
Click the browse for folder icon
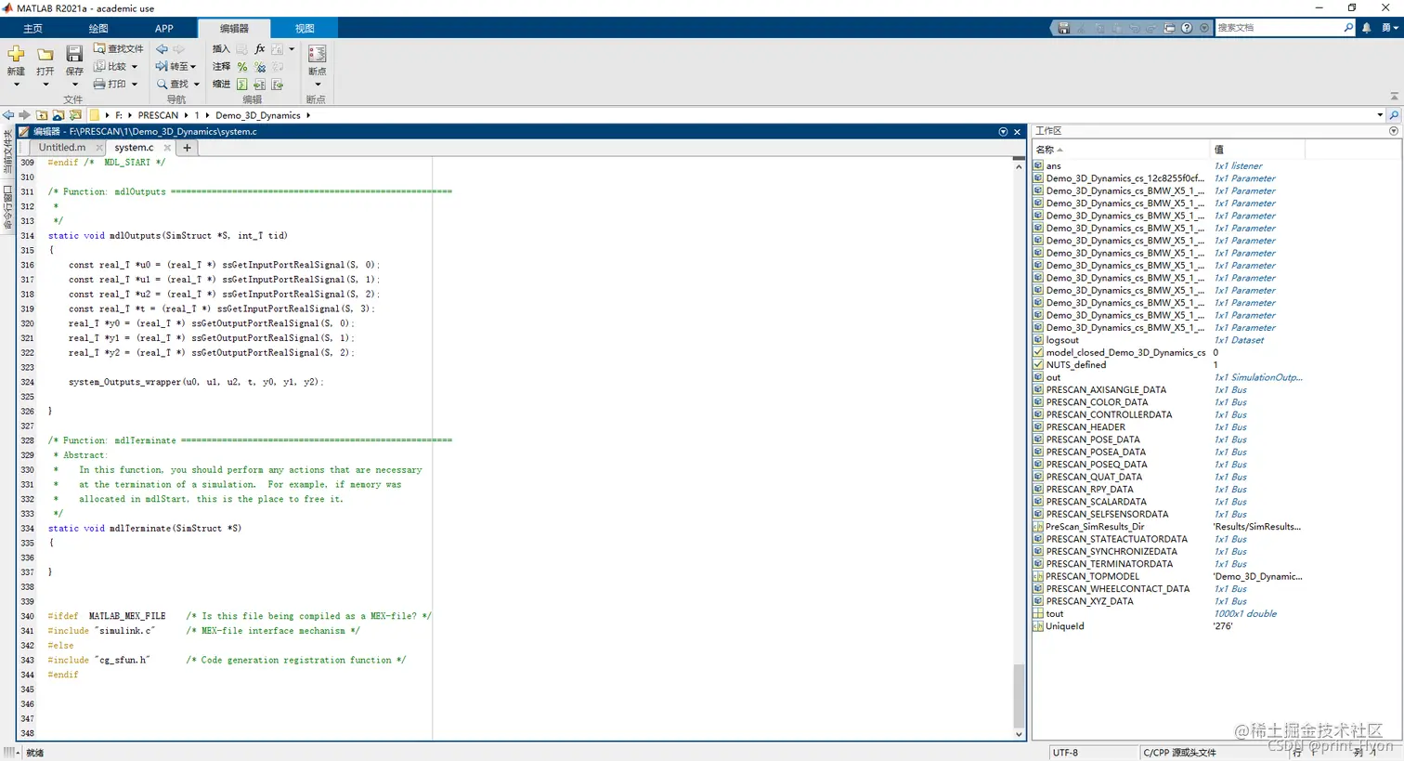click(x=75, y=115)
